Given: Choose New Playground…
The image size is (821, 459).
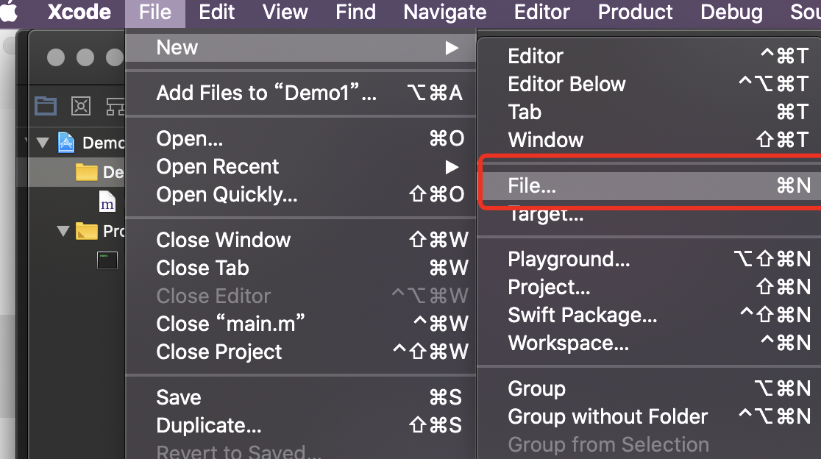Looking at the screenshot, I should point(650,259).
